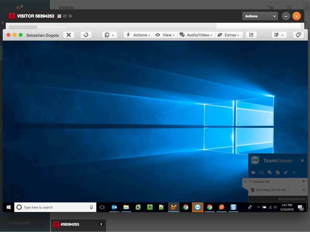
Task: Toggle the remote pointer beside Justin Wagg
Action: (304, 190)
